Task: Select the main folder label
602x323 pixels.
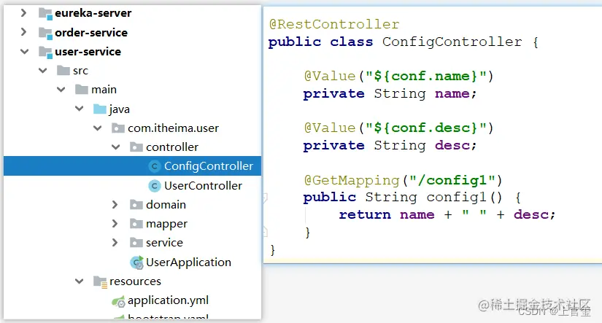Action: (x=104, y=90)
